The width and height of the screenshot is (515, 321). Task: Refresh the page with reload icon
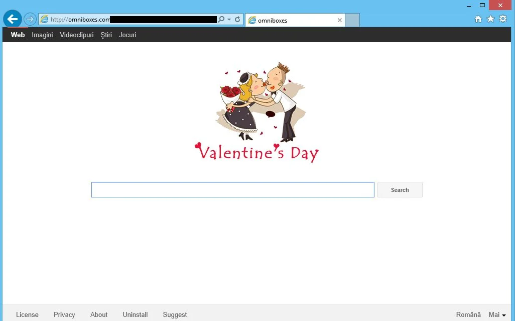237,20
